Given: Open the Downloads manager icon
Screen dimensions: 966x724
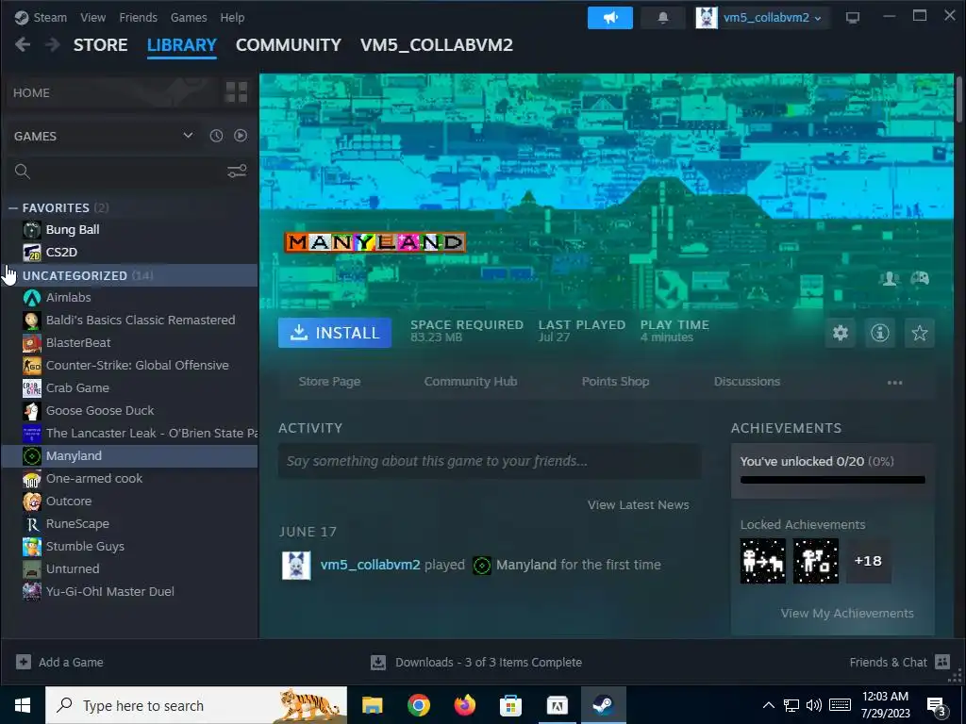Looking at the screenshot, I should [378, 663].
